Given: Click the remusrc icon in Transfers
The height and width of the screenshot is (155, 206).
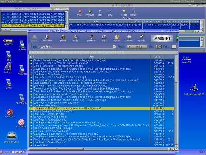Looking at the screenshot, I should [x=134, y=13].
